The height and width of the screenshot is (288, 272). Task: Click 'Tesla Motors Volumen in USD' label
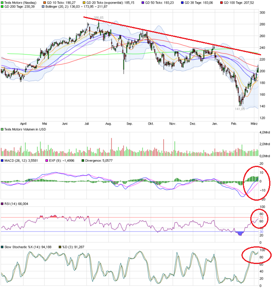(x=25, y=129)
